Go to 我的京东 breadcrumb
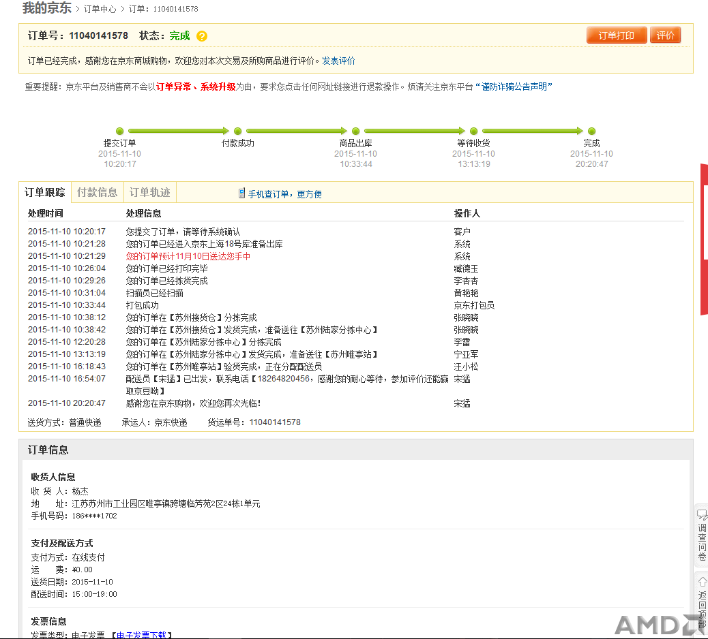The image size is (708, 639). (47, 7)
